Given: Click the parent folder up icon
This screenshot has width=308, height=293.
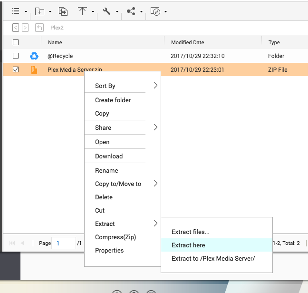Looking at the screenshot, I should click(39, 28).
